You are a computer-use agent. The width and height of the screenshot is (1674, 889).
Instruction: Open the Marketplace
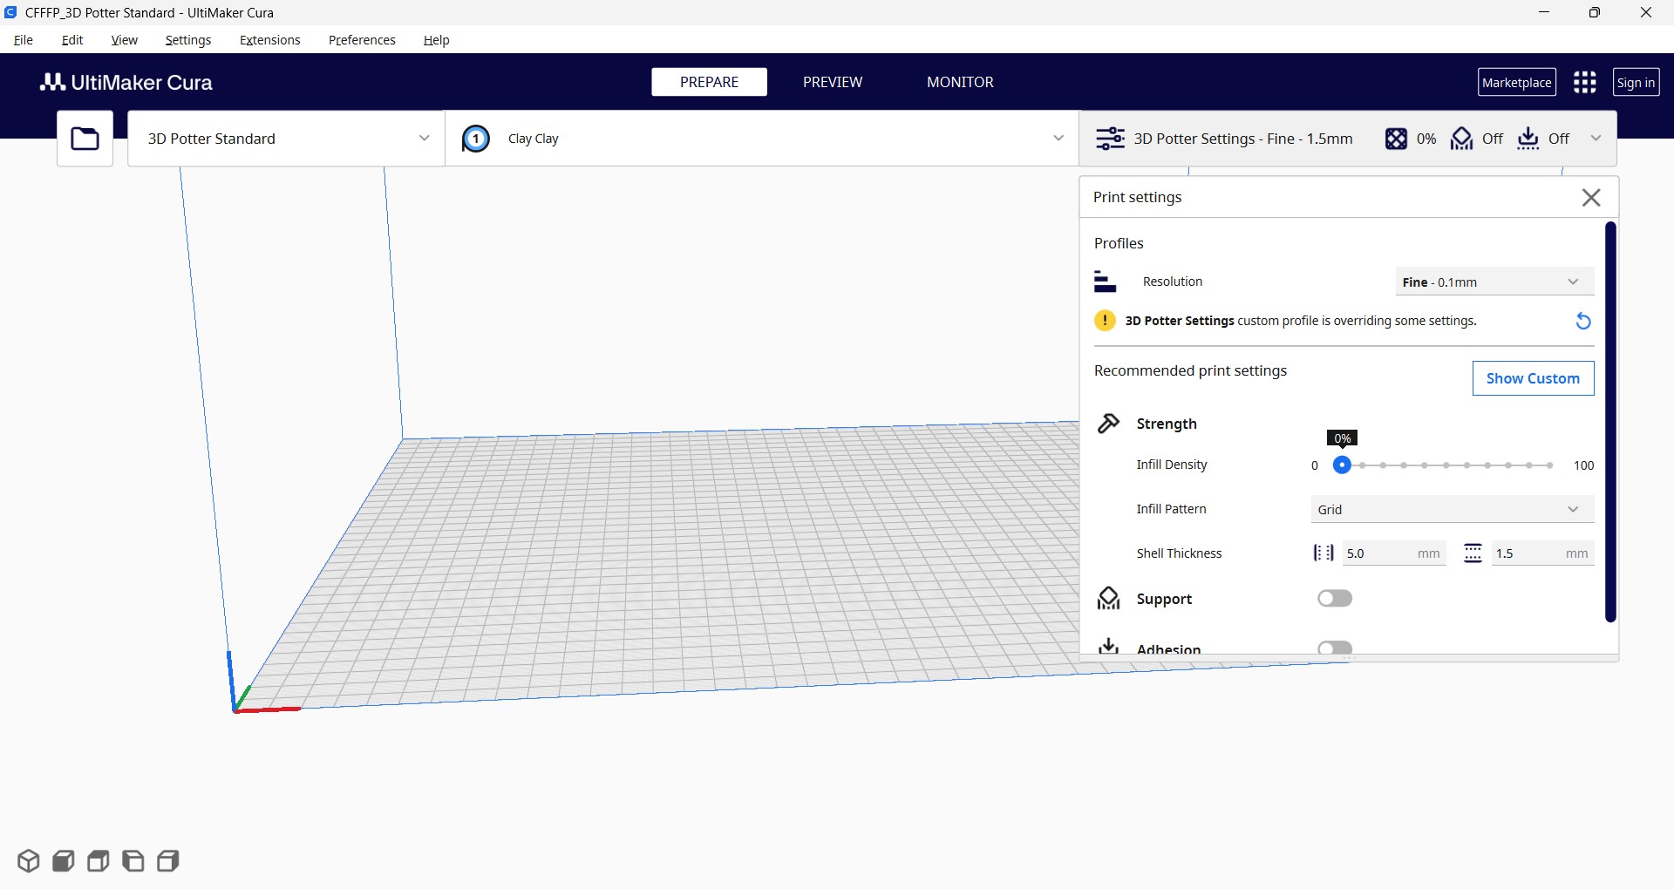click(1517, 82)
